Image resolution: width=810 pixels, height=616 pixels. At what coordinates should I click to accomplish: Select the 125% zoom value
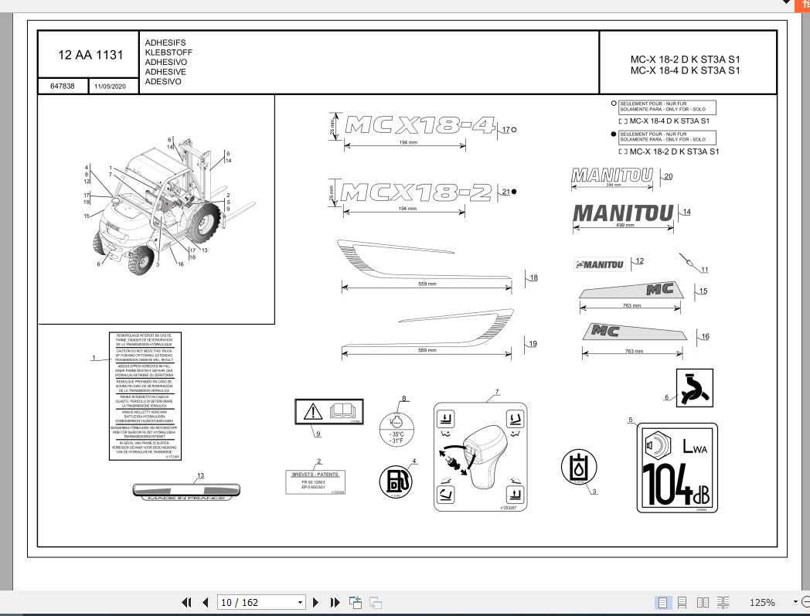click(764, 602)
